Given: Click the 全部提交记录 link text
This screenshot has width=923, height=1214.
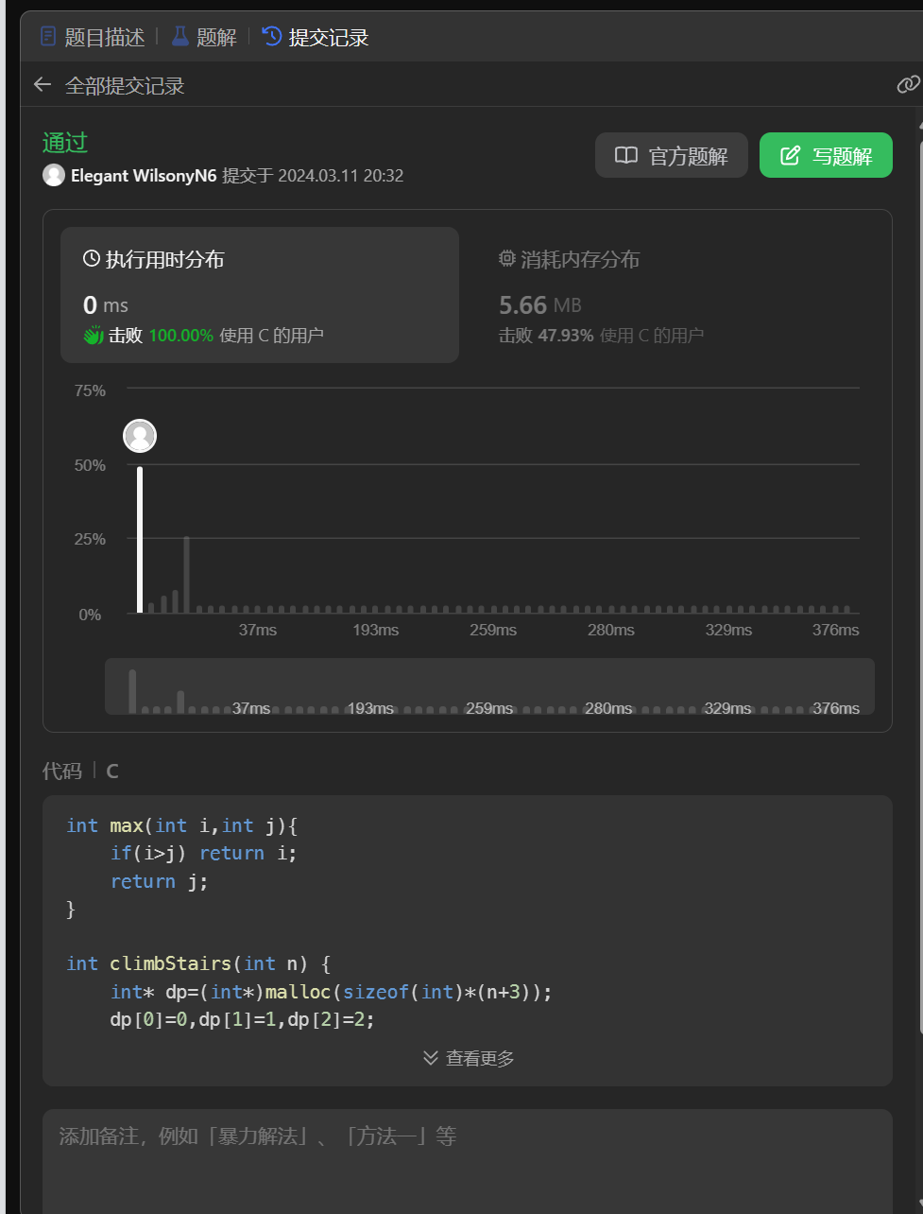Looking at the screenshot, I should [125, 86].
